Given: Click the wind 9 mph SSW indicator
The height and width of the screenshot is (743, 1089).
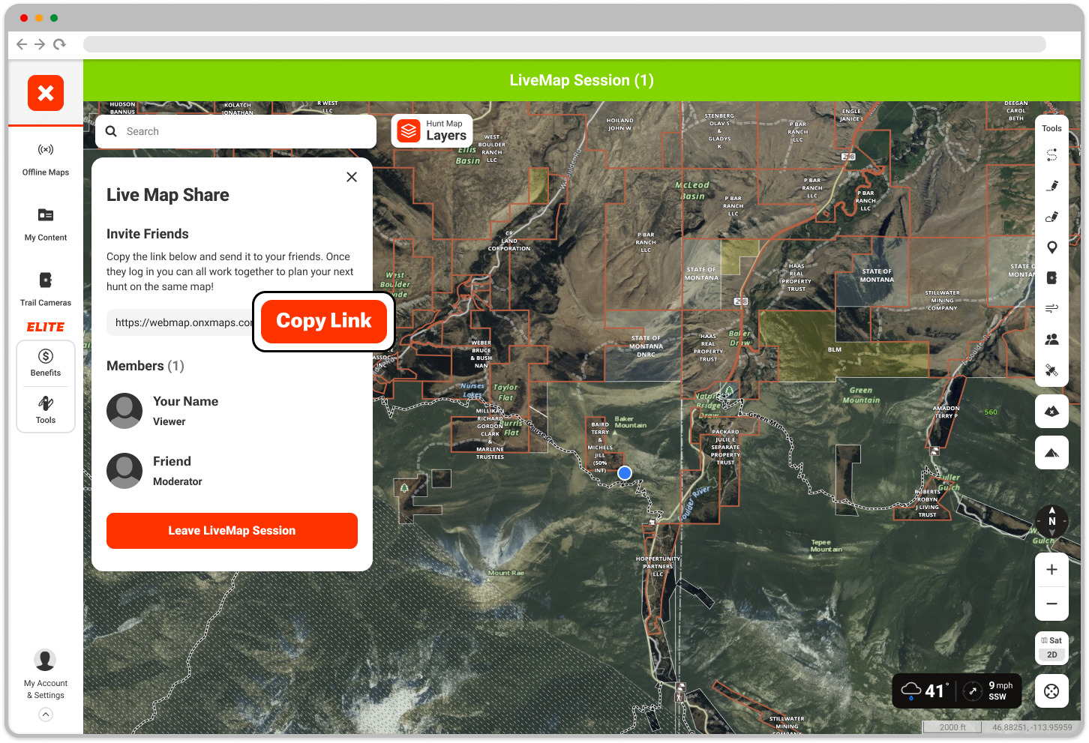Looking at the screenshot, I should click(x=988, y=691).
